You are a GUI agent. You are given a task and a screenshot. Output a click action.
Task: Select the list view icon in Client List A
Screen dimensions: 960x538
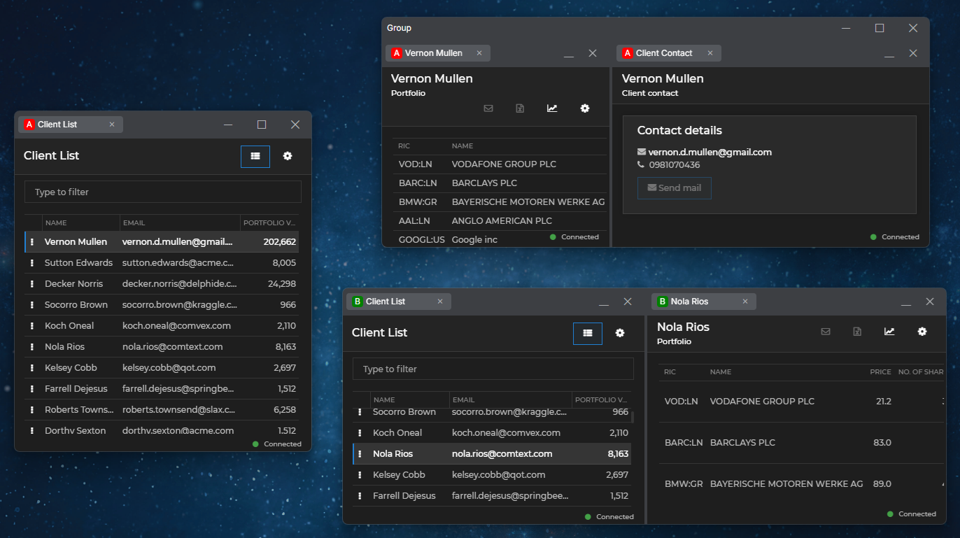255,156
